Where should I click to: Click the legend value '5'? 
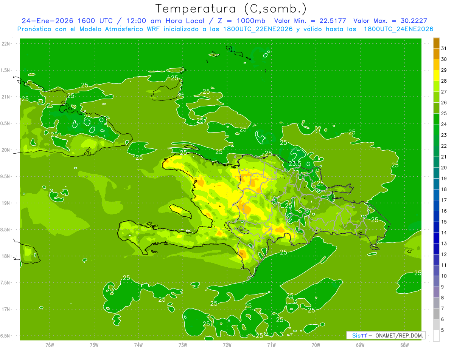coord(442,330)
